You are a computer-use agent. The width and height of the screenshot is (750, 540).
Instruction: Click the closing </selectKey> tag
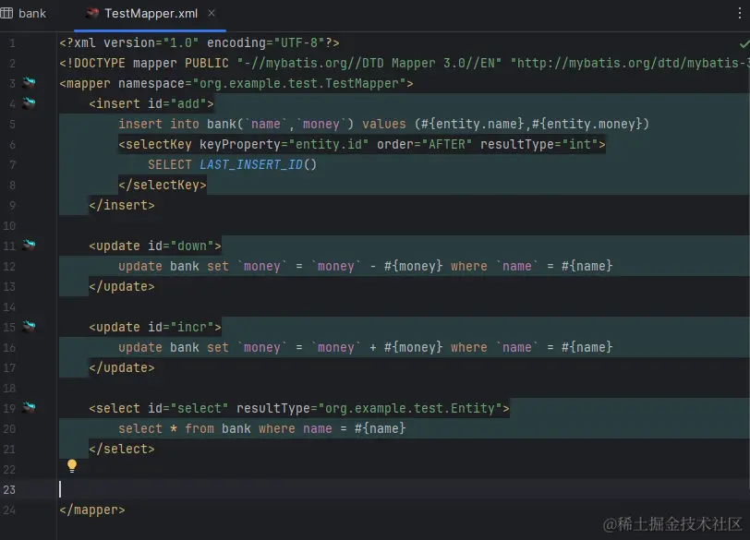[x=163, y=185]
